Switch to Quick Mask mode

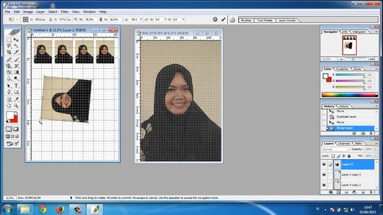[x=16, y=129]
